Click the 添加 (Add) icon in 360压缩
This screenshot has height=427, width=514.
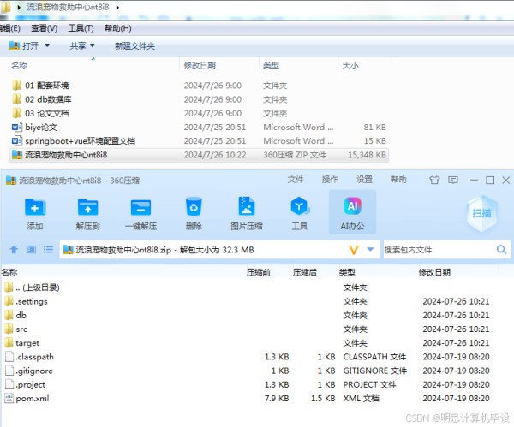point(35,207)
